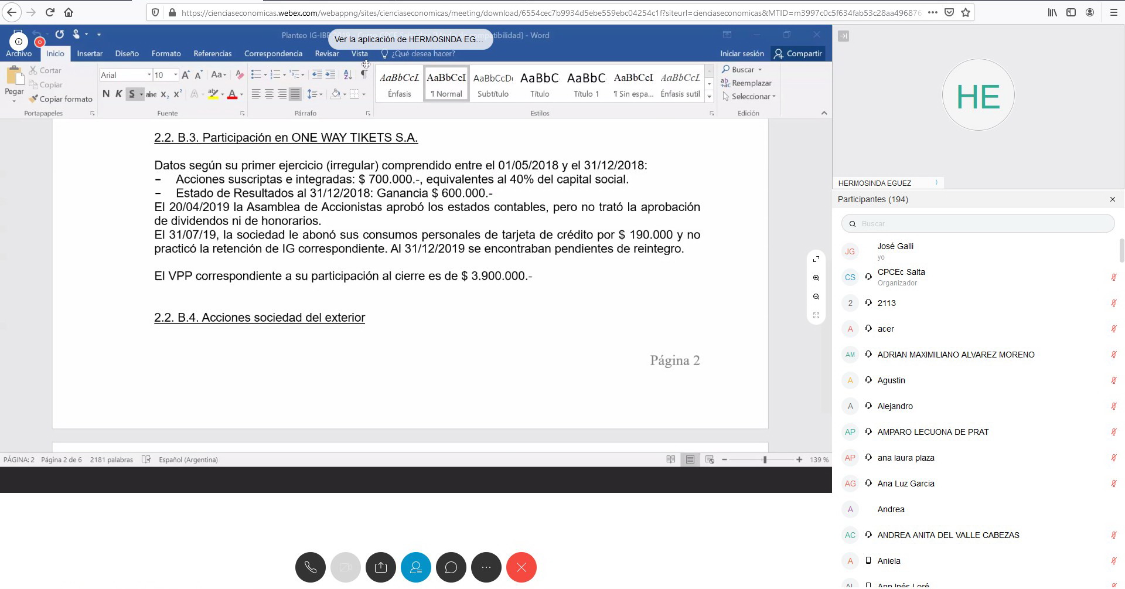Click the align right button
The width and height of the screenshot is (1125, 589).
[x=282, y=94]
